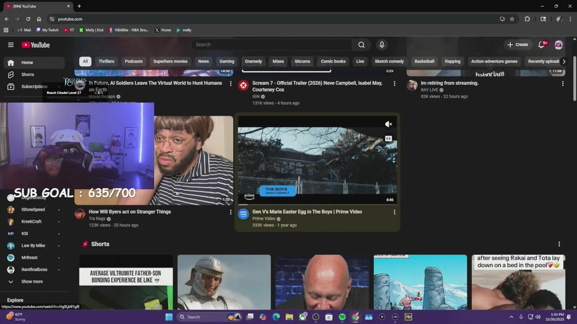Viewport: 577px width, 324px height.
Task: Open Tra Rags channel avatar
Action: [x=80, y=214]
